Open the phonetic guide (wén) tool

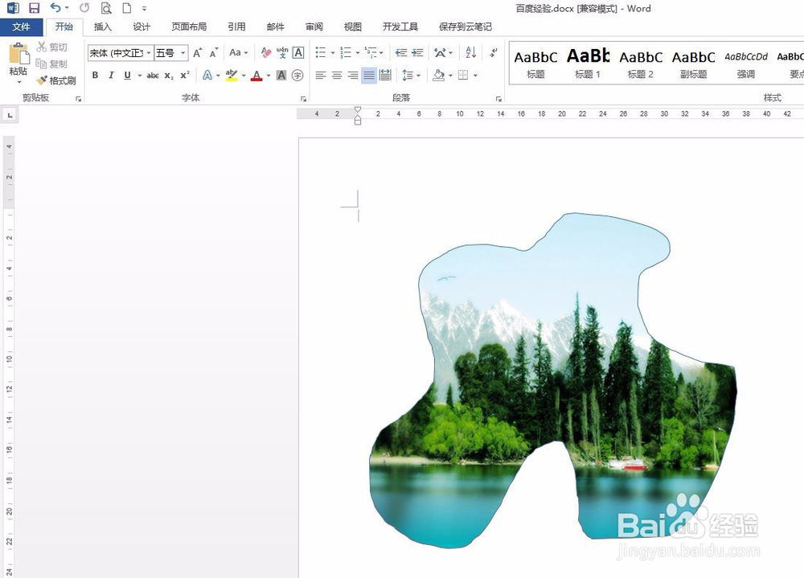click(x=282, y=52)
